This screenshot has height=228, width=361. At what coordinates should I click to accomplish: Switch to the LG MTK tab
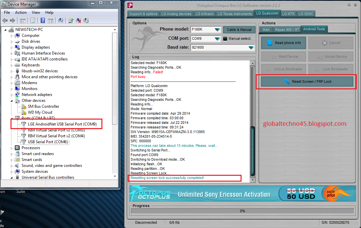click(x=288, y=14)
